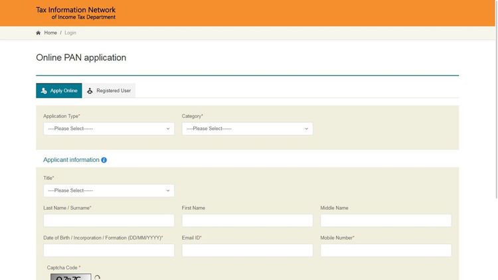Open the Title dropdown
Image resolution: width=498 pixels, height=280 pixels.
108,190
